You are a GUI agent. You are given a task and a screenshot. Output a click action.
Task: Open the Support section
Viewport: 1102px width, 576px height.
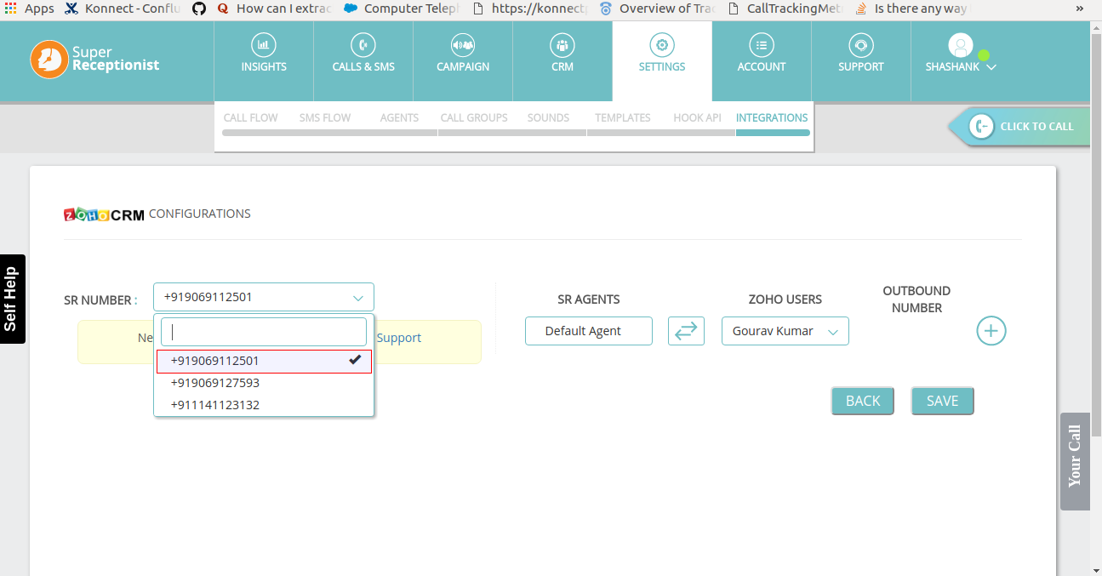pos(861,61)
